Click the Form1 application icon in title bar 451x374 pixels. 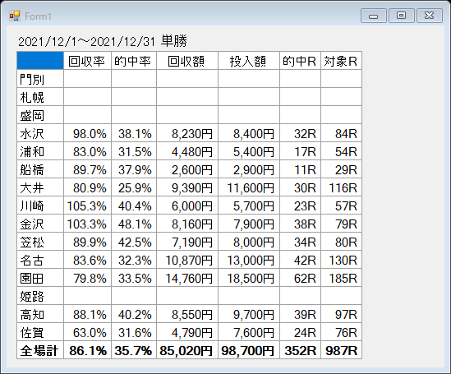[15, 16]
